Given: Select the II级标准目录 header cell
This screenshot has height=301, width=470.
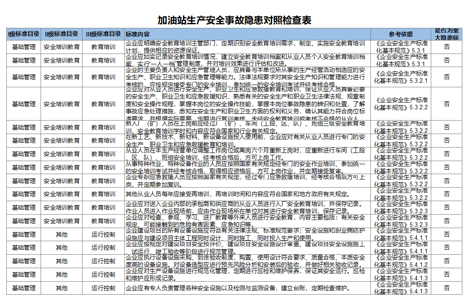Looking at the screenshot, I should pos(61,34).
